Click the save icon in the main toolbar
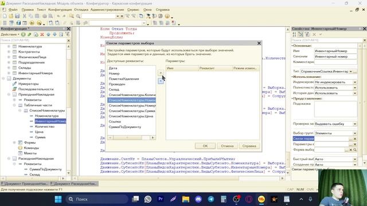The height and width of the screenshot is (206, 367). (17, 16)
